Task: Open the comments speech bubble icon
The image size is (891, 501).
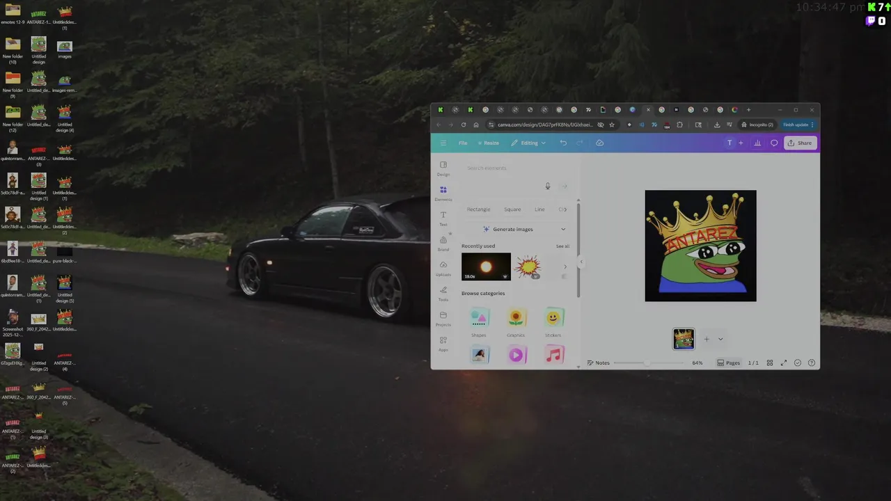Action: tap(774, 143)
